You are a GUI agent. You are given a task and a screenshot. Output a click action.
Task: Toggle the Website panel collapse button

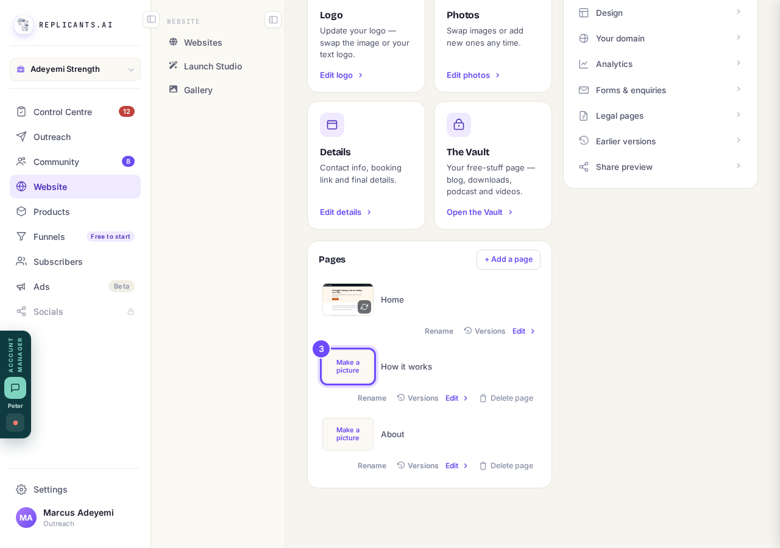pos(273,19)
